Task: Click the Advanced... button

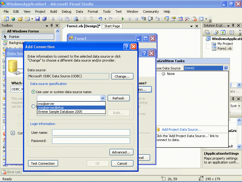Action: (121, 152)
